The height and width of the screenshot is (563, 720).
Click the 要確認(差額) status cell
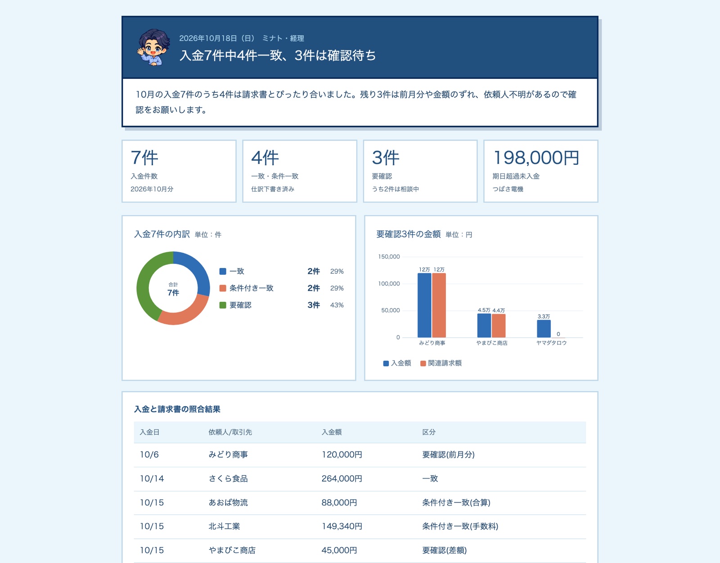(x=444, y=550)
